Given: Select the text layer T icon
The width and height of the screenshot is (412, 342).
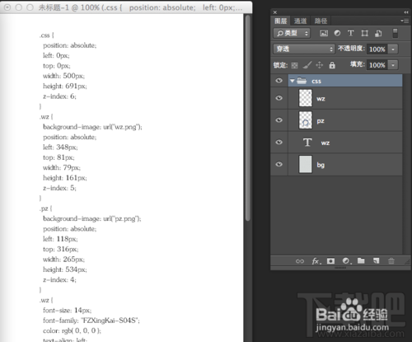Looking at the screenshot, I should [x=307, y=143].
